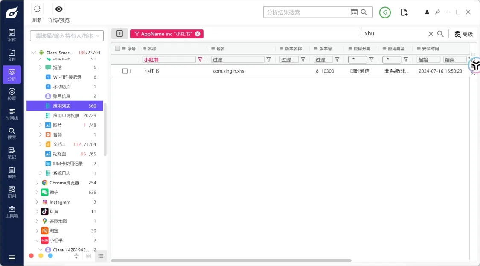This screenshot has width=480, height=266.
Task: Expand the 文档 tree node
Action: tap(41, 144)
